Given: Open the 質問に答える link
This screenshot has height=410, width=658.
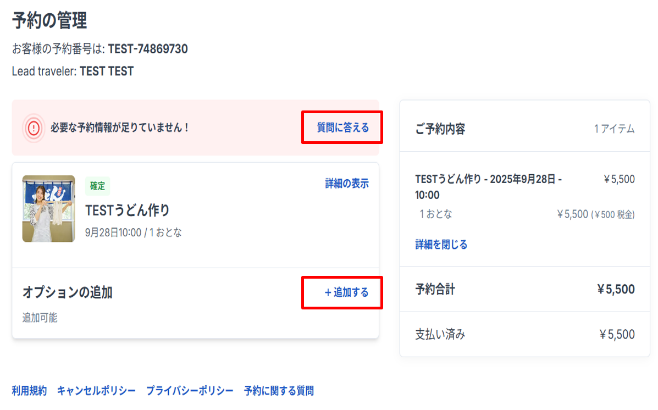Looking at the screenshot, I should click(x=342, y=128).
